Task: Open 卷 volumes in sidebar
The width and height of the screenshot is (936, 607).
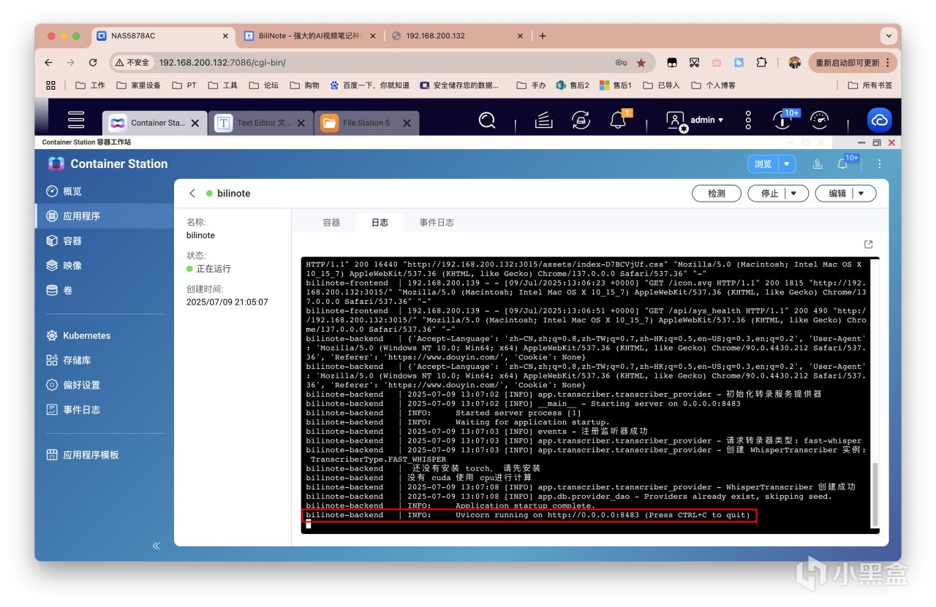Action: (x=105, y=291)
